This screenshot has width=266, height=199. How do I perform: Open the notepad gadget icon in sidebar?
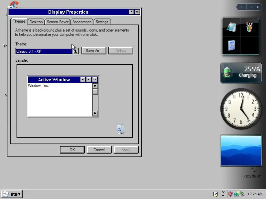click(x=231, y=27)
